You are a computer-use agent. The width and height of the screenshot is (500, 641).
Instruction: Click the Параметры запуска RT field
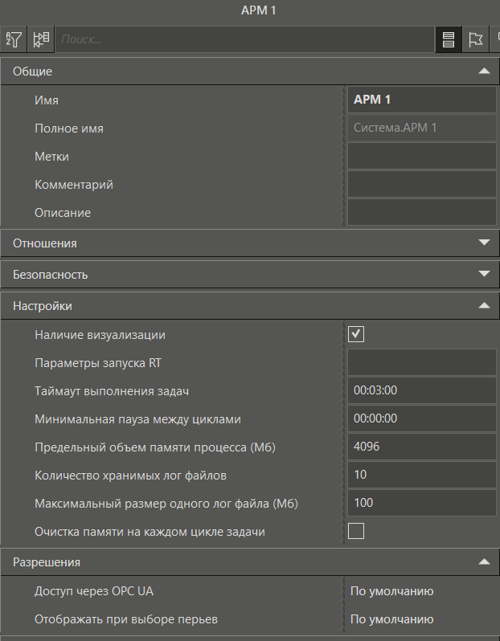click(422, 362)
